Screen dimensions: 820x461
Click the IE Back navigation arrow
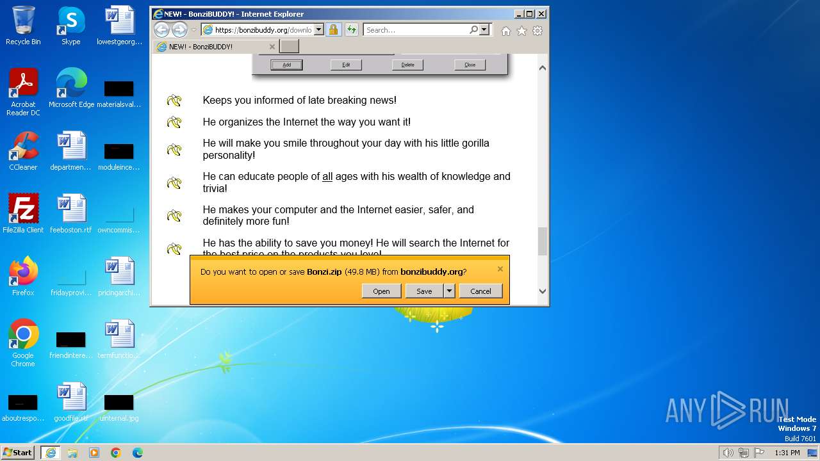coord(161,29)
